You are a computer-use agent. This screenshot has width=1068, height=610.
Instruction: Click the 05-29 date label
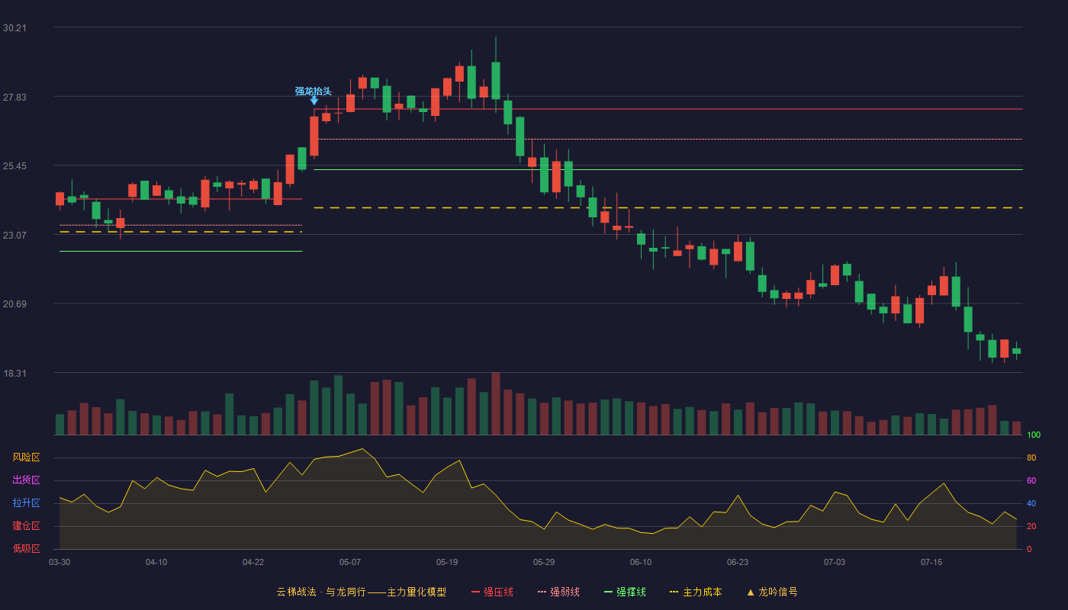tap(544, 562)
